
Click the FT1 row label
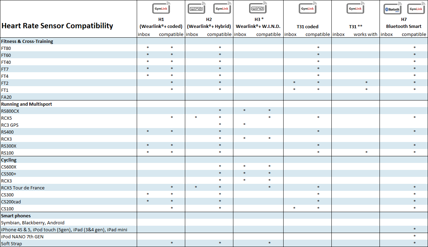click(x=5, y=90)
